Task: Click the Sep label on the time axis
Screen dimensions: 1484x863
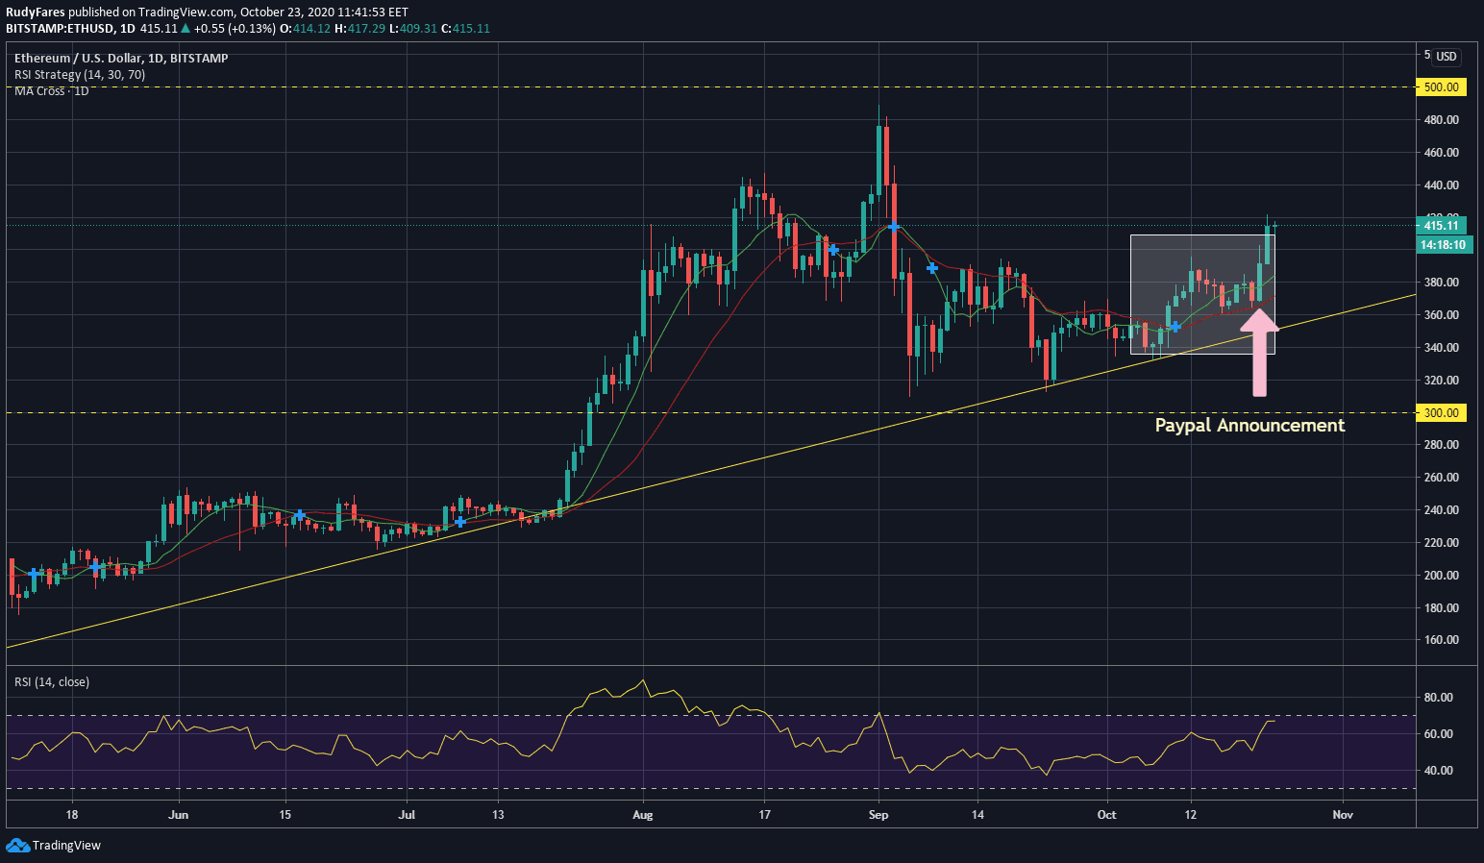Action: pos(878,815)
